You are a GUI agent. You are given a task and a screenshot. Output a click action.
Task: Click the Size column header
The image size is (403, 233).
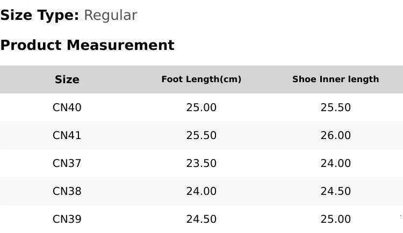[x=67, y=79]
